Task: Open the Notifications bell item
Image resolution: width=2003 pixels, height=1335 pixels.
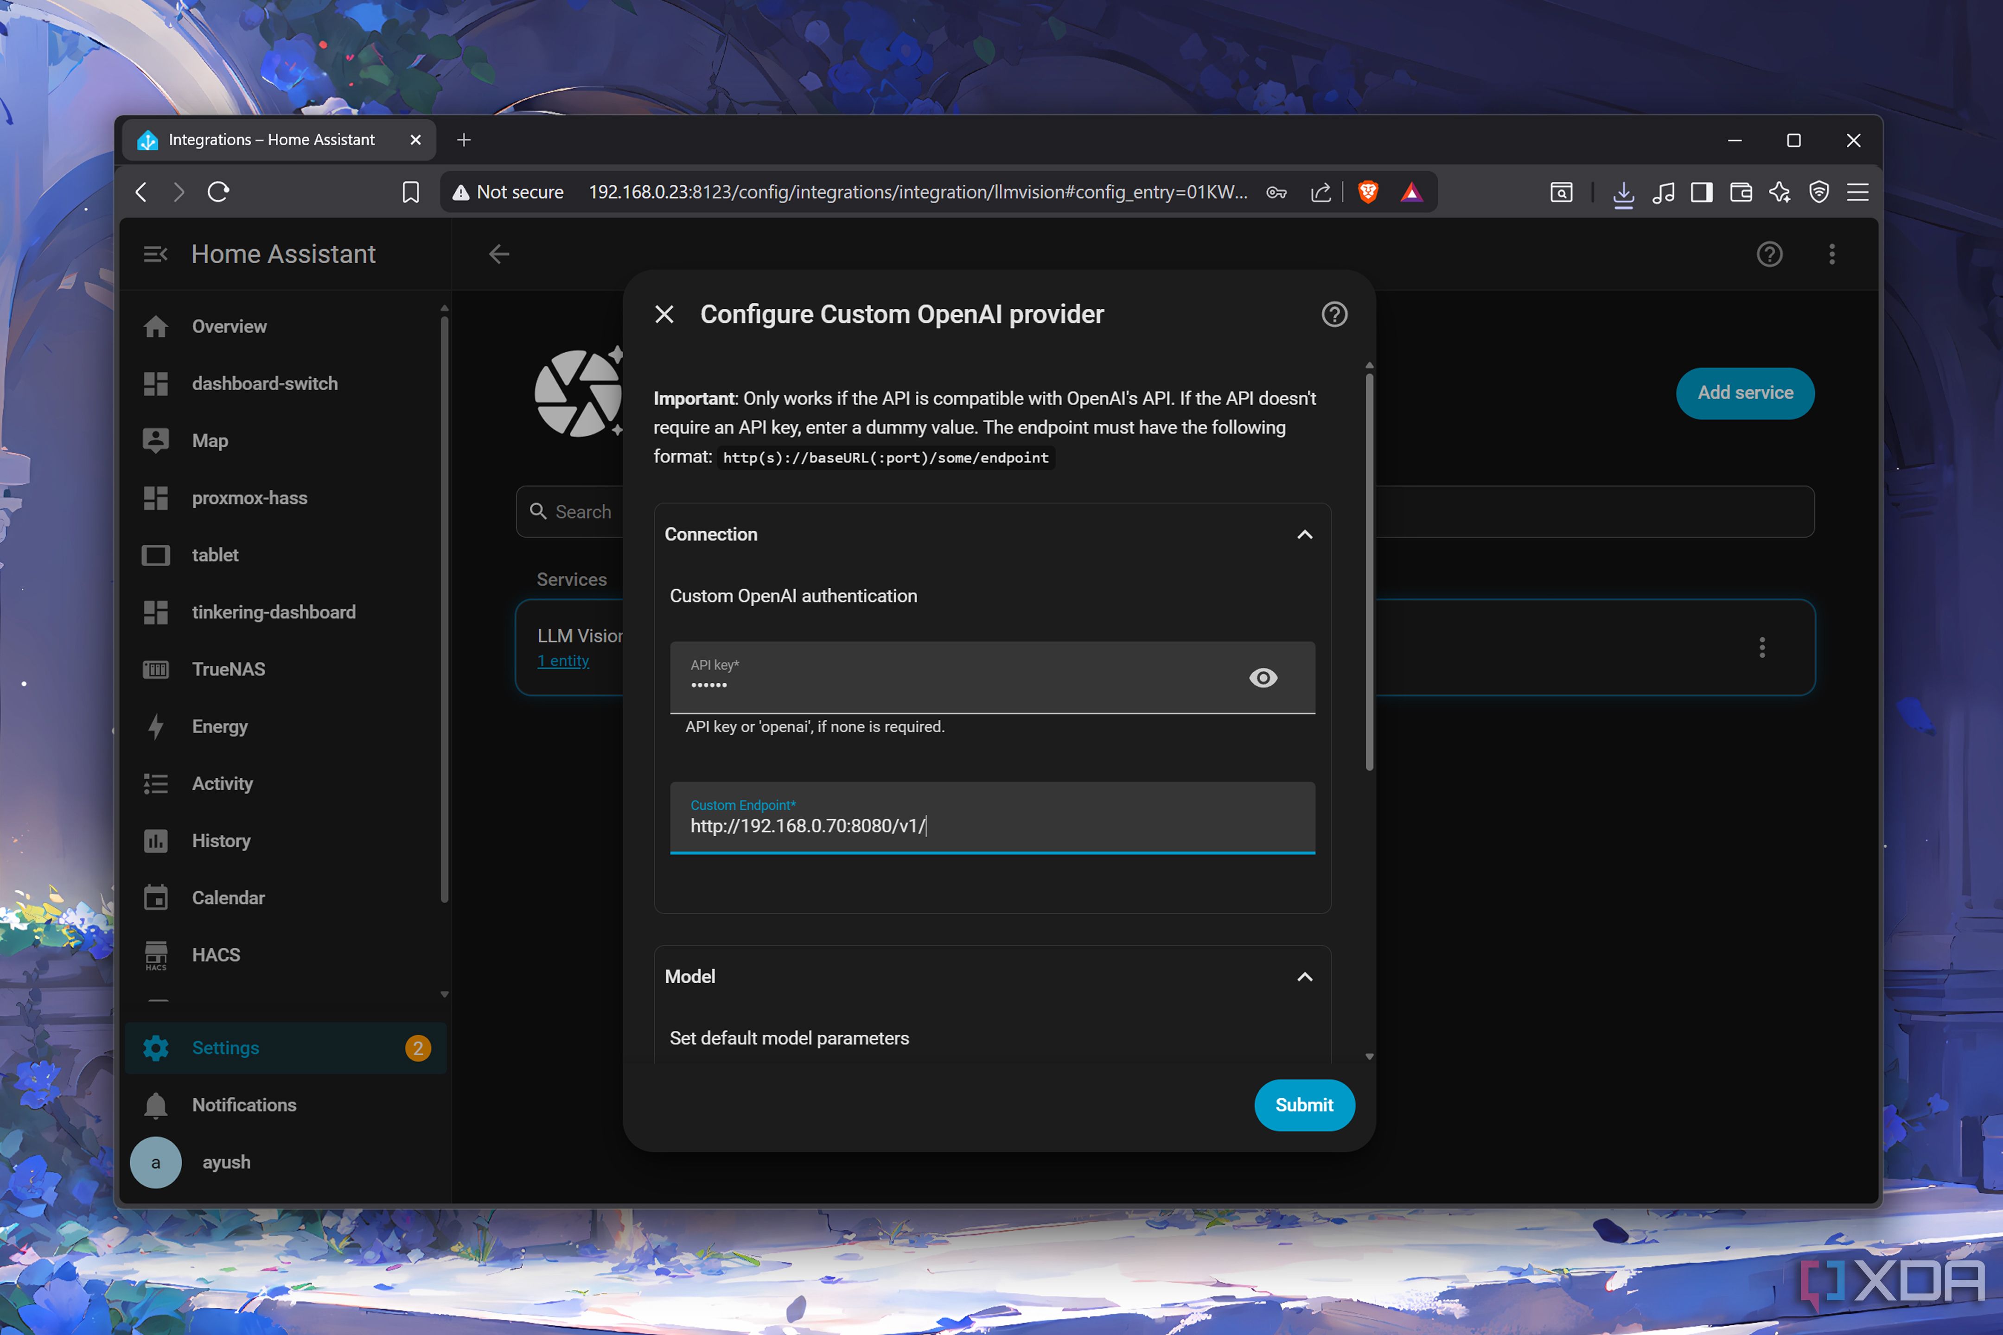Action: 285,1105
